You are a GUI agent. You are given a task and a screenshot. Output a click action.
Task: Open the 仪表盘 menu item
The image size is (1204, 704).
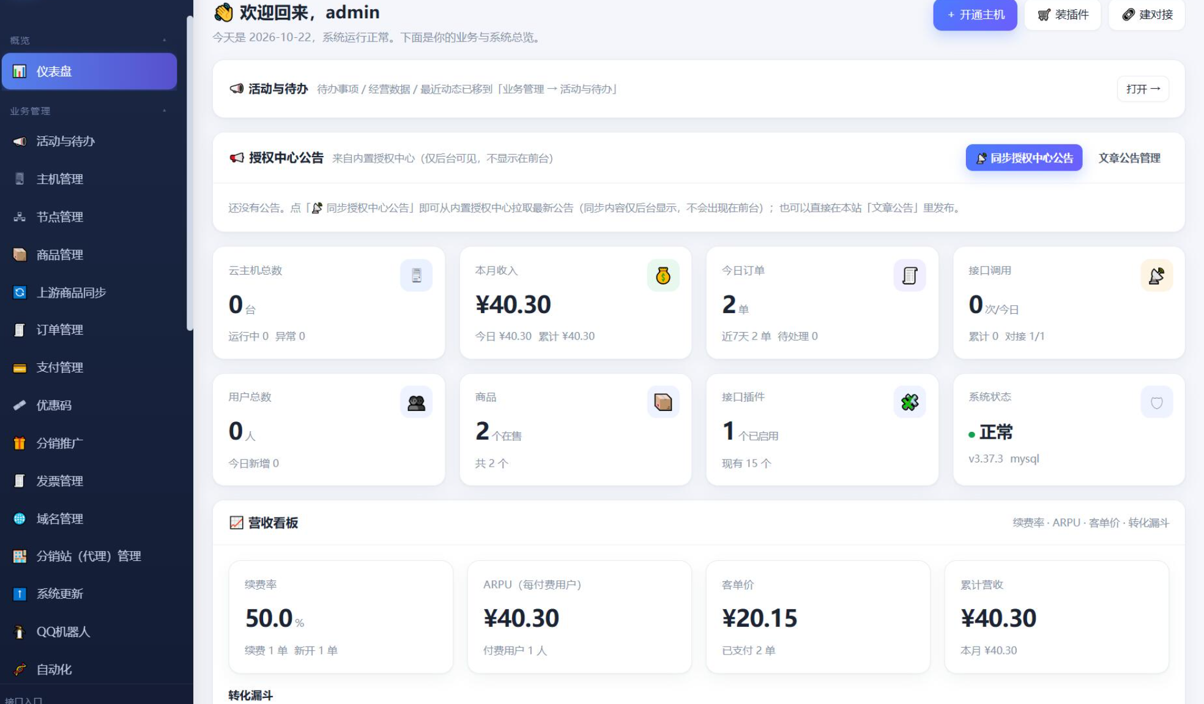tap(89, 72)
